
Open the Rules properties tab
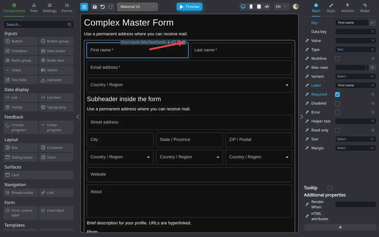pos(365,8)
